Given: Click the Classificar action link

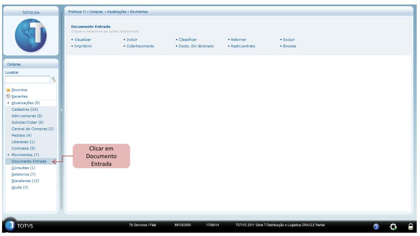Looking at the screenshot, I should pos(187,39).
